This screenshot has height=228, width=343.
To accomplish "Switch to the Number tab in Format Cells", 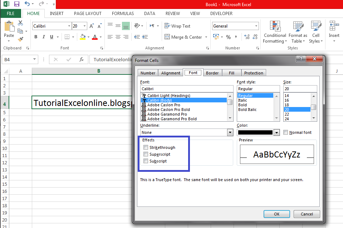I will point(148,73).
